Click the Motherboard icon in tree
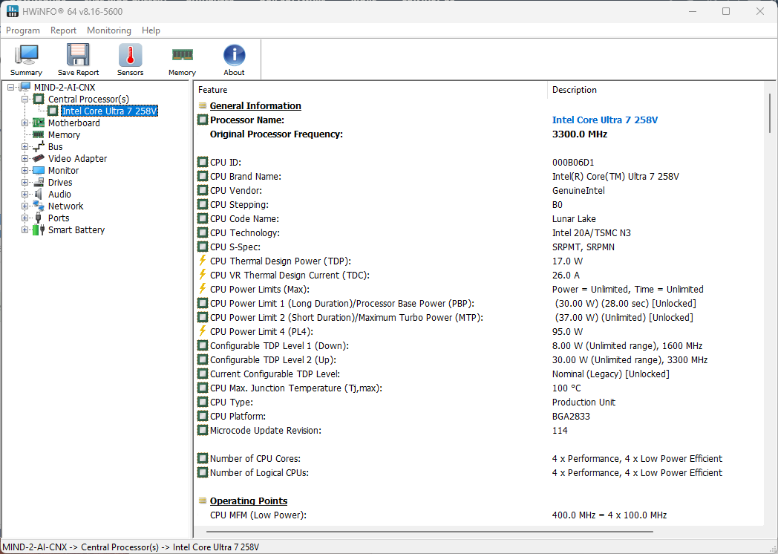 tap(38, 123)
